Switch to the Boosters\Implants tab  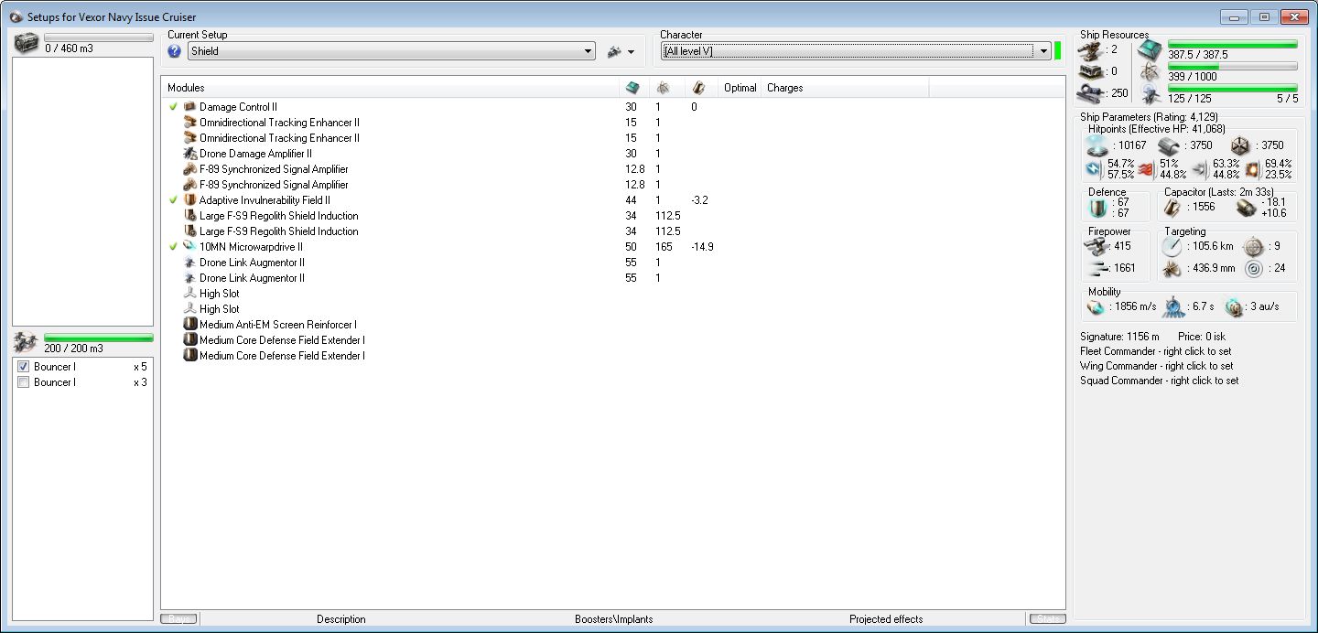click(614, 619)
